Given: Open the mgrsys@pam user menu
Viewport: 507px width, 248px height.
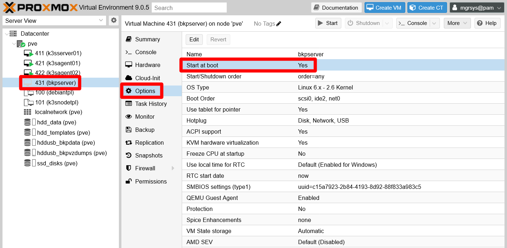Looking at the screenshot, I should point(477,7).
